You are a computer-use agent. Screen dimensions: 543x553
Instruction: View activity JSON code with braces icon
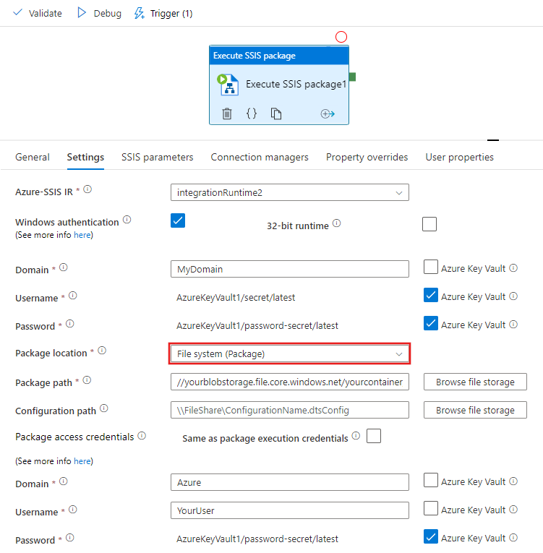[x=252, y=113]
